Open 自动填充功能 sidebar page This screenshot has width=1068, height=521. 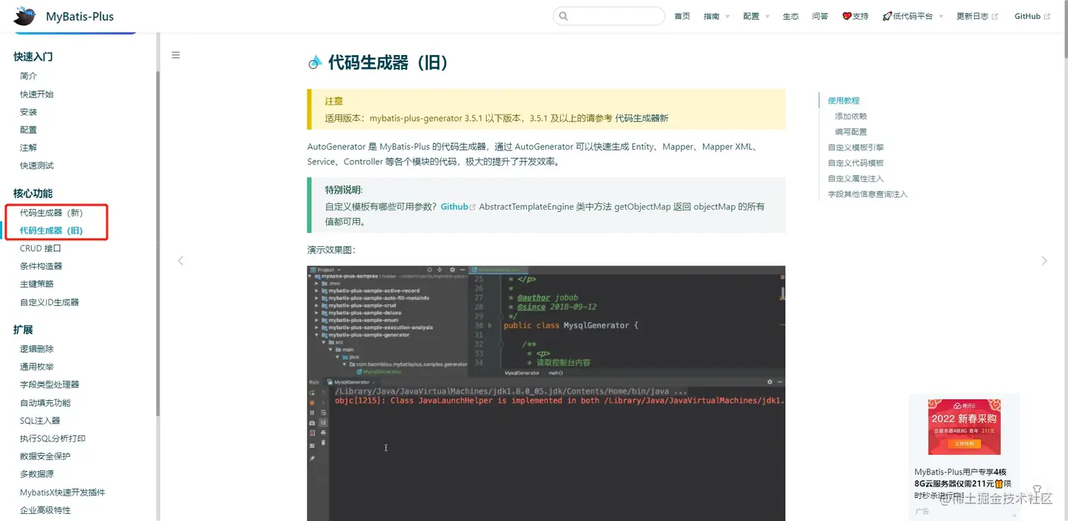45,403
